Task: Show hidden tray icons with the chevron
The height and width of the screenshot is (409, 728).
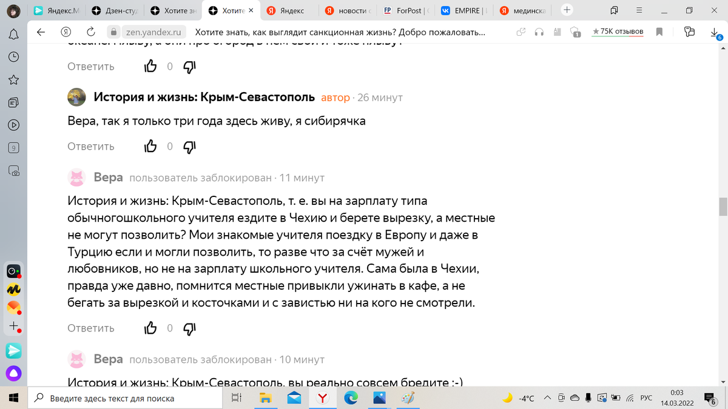Action: click(x=548, y=398)
